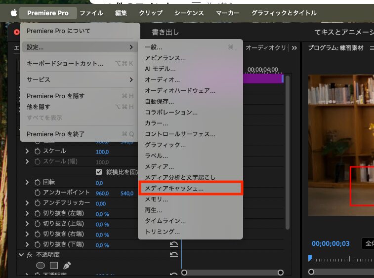Switch to the 書き出し tab
This screenshot has width=374, height=278.
(166, 32)
